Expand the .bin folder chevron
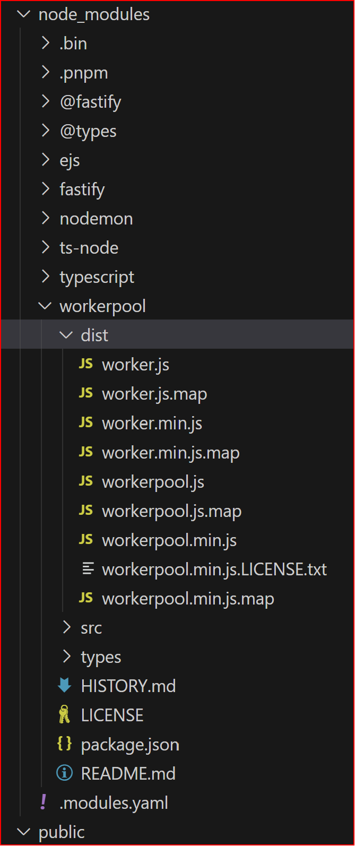 tap(46, 44)
